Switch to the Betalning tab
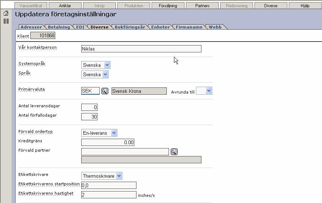This screenshot has height=203, width=322. coord(59,27)
